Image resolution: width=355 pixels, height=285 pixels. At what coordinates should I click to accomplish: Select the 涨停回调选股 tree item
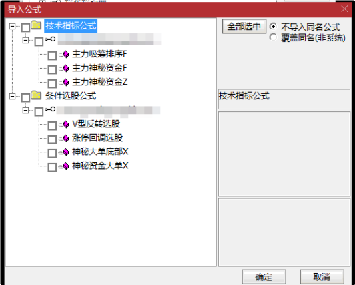[x=97, y=138]
